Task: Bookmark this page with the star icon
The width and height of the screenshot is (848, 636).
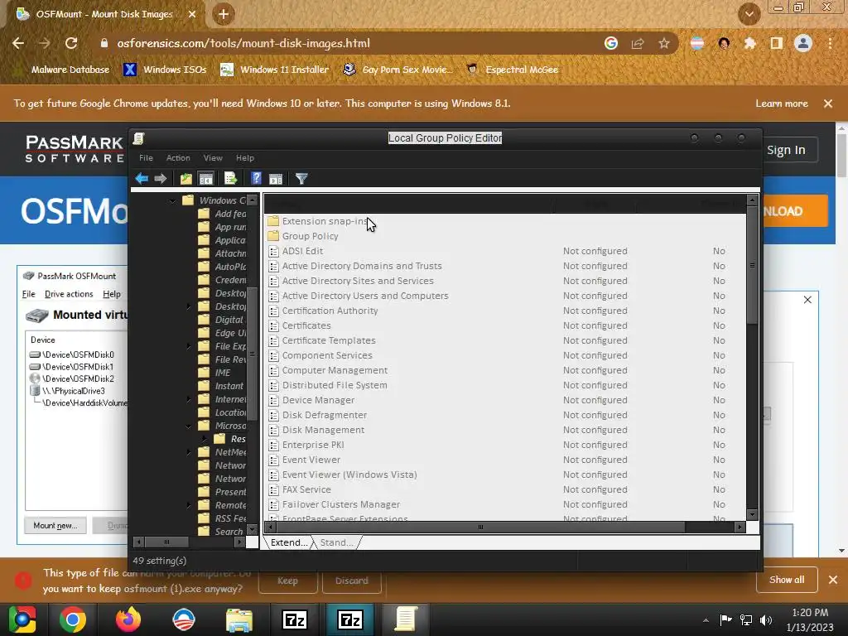Action: pyautogui.click(x=664, y=43)
